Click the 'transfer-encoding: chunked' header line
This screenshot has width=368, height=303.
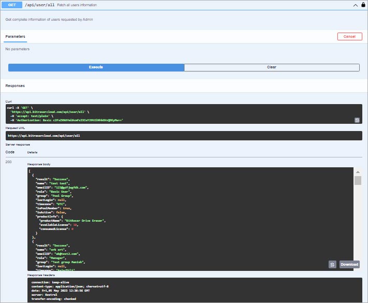point(54,299)
